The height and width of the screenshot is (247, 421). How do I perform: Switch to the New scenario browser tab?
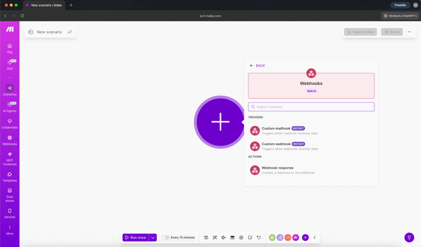click(45, 5)
